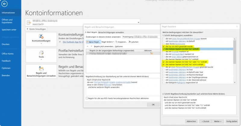Click the Kopieren pages icon

[x=117, y=42]
